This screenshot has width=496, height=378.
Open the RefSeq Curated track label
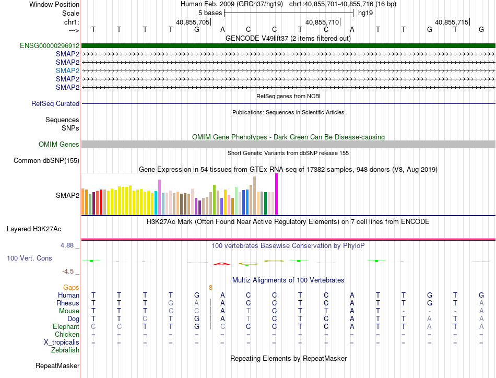coord(55,103)
